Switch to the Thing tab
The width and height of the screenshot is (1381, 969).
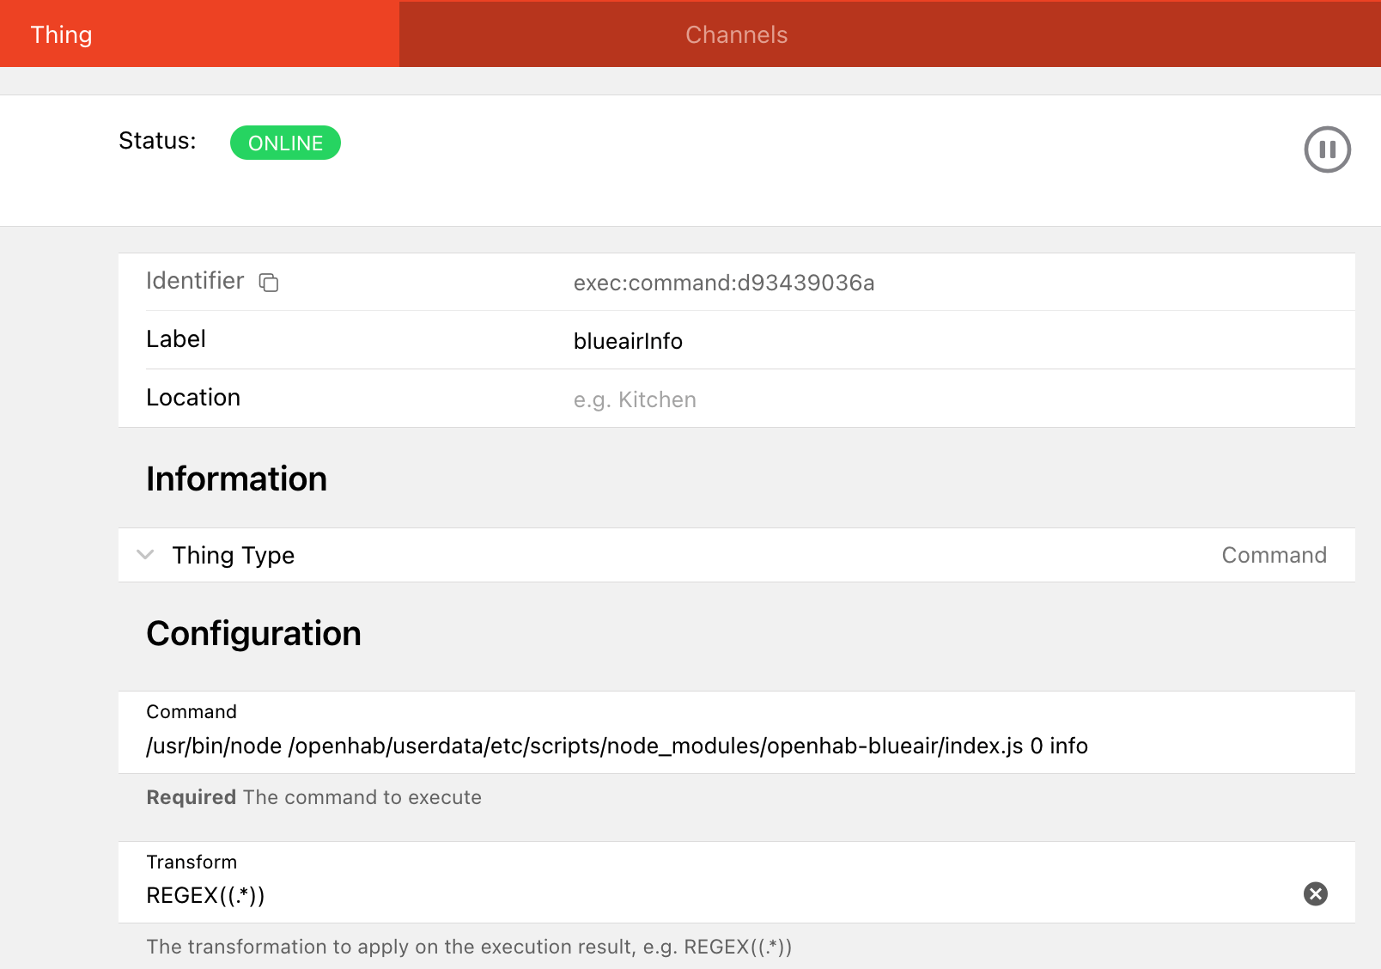pyautogui.click(x=62, y=34)
